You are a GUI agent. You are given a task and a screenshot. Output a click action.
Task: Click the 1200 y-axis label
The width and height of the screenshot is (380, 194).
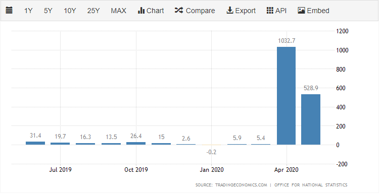pos(343,31)
